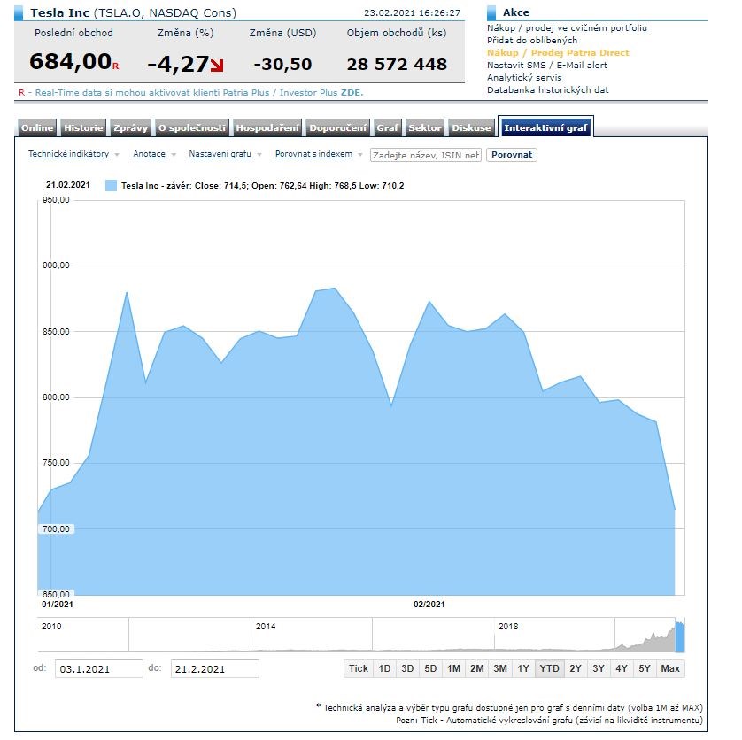Click the blue Tesla Inc legend swatch
The width and height of the screenshot is (742, 740).
click(111, 185)
